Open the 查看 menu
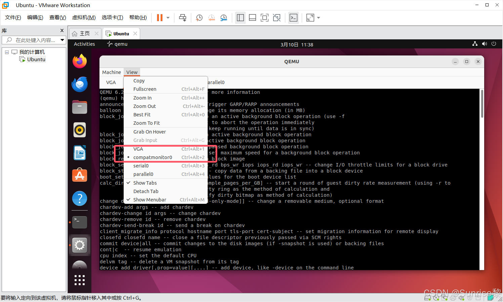The image size is (503, 302). pos(58,17)
